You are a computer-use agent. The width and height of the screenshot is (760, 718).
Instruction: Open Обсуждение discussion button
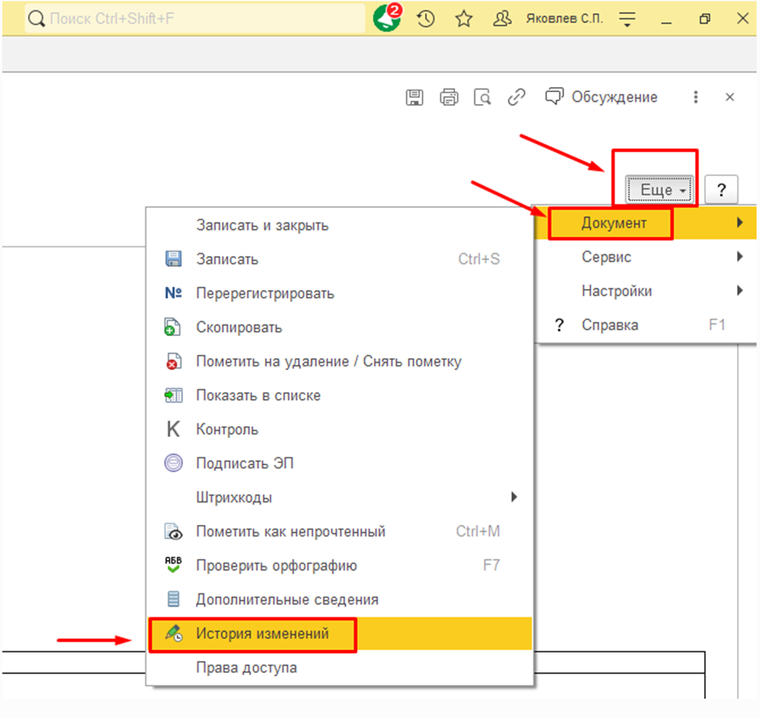(601, 97)
